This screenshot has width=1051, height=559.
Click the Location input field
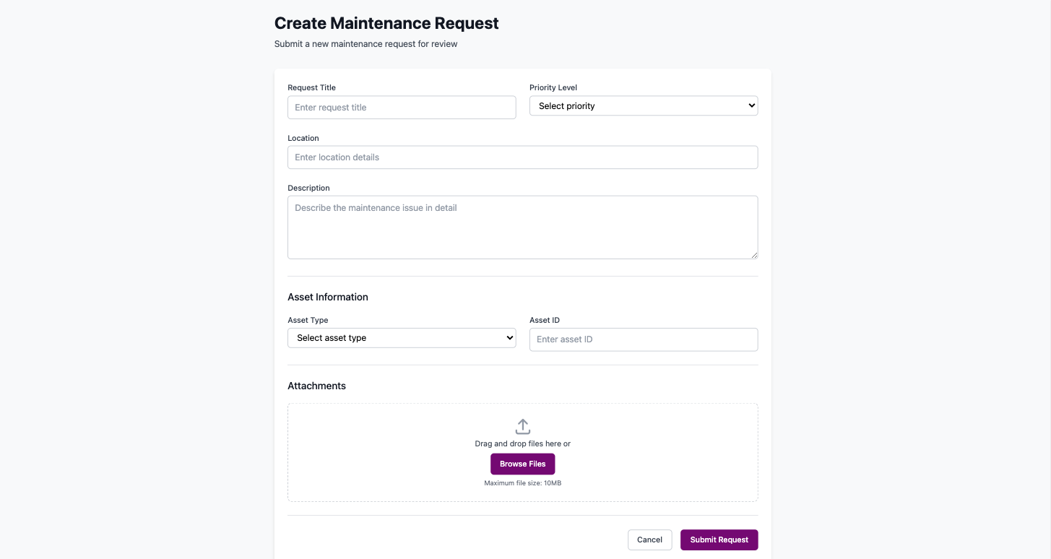click(x=522, y=157)
